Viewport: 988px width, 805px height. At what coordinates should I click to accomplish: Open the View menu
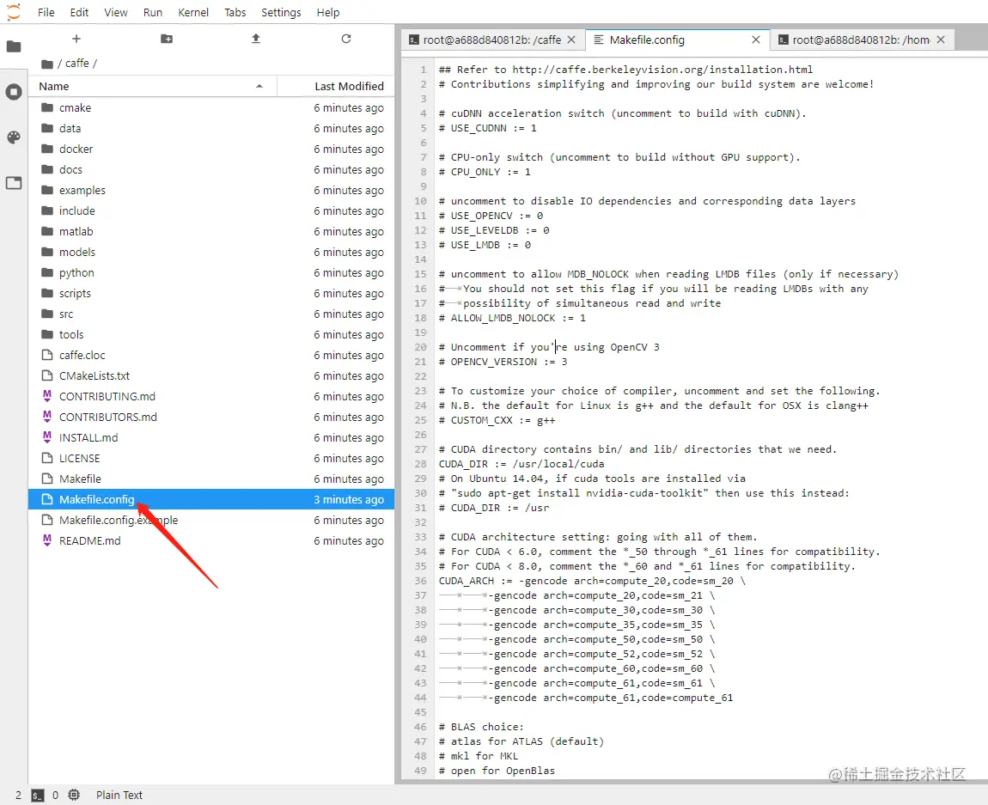[116, 13]
